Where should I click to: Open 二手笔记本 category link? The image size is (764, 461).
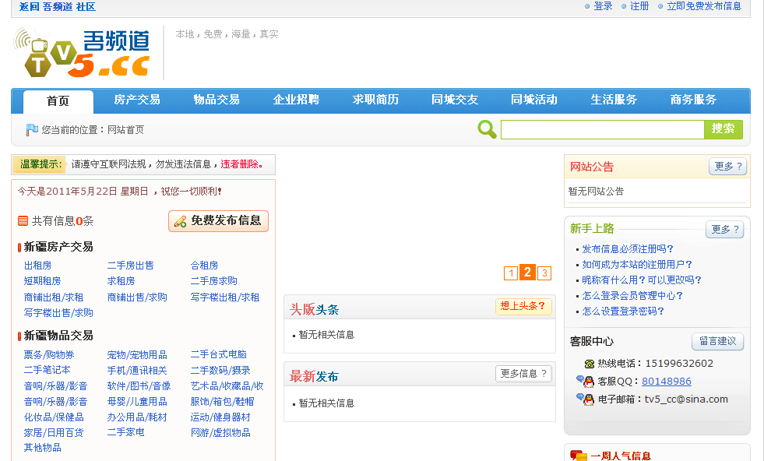pyautogui.click(x=47, y=370)
